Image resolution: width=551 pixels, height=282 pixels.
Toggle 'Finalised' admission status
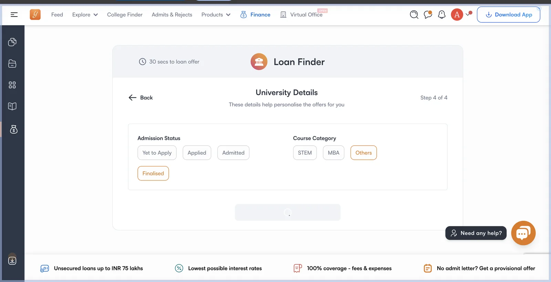click(153, 174)
